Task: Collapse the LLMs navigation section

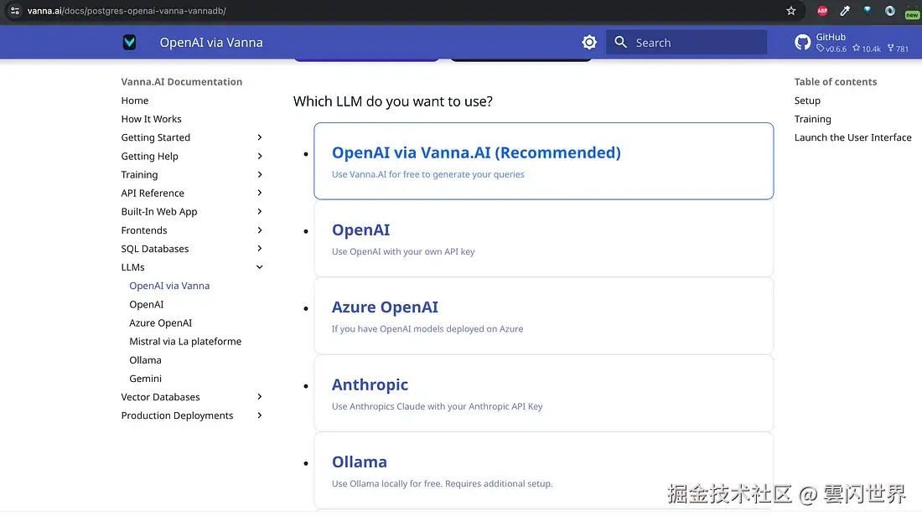Action: tap(260, 267)
